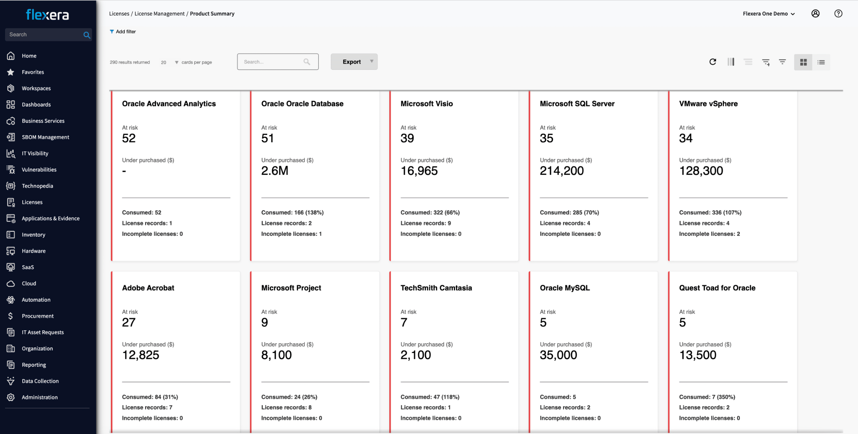The width and height of the screenshot is (858, 434).
Task: Click the sidebar search magnifier icon
Action: [x=87, y=35]
